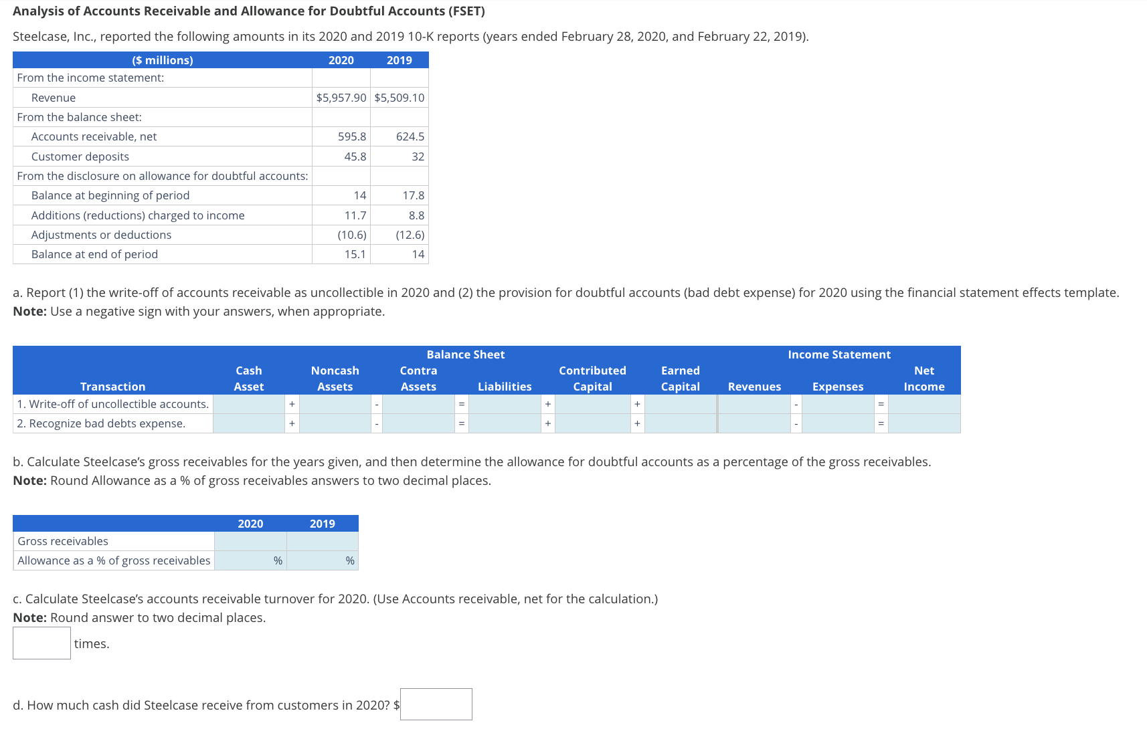This screenshot has width=1147, height=733.
Task: Click Earned Capital cell for write-off row
Action: tap(679, 404)
